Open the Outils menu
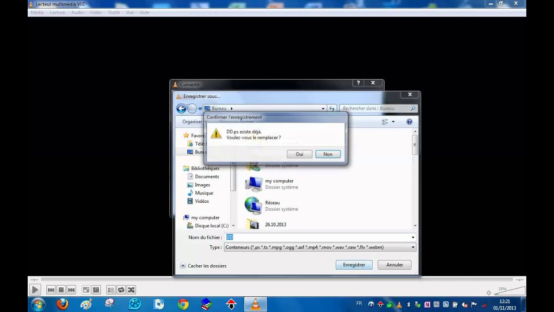Viewport: 554px width, 312px height. (114, 13)
